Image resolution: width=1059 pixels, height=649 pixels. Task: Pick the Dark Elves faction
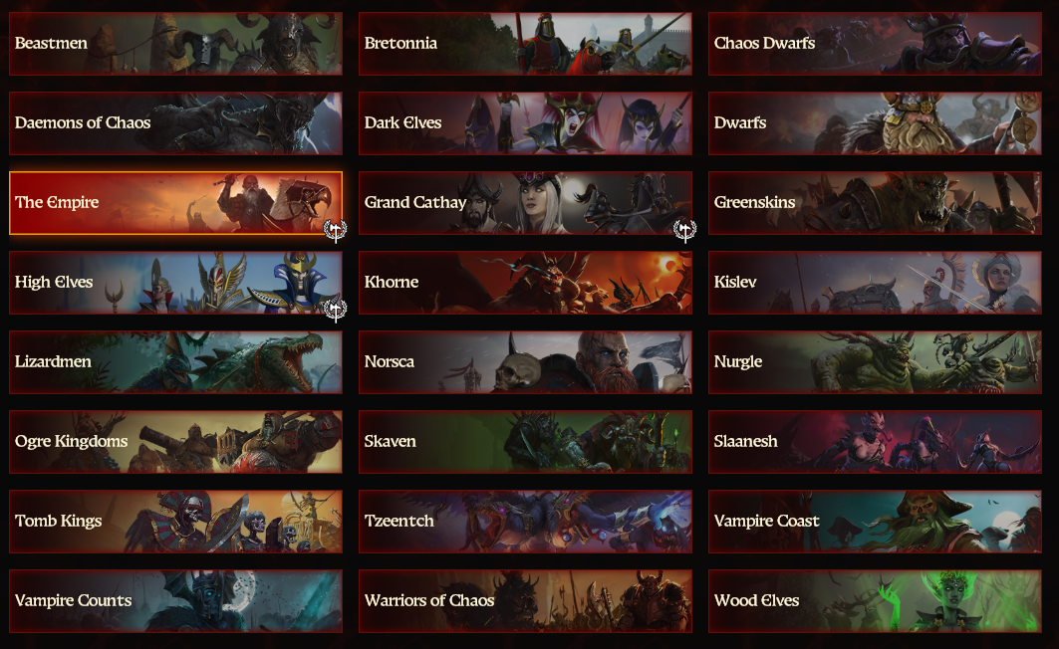(525, 123)
